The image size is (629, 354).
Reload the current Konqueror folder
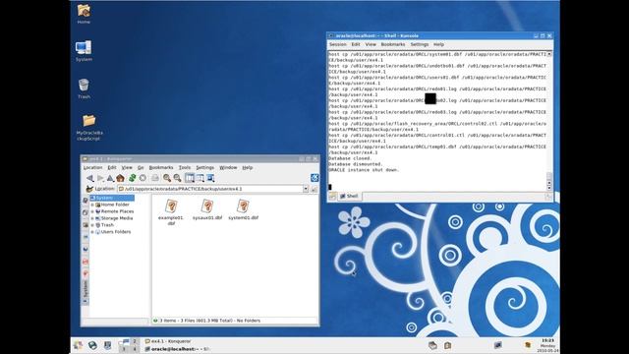coord(132,178)
